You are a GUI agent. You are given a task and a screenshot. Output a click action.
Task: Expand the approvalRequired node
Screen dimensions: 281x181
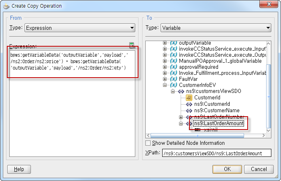[165, 67]
